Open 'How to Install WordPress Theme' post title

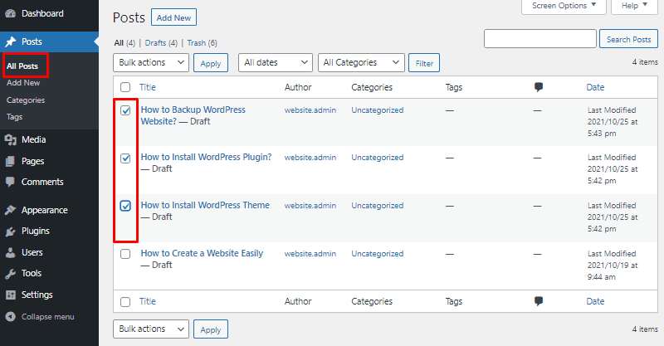(205, 205)
